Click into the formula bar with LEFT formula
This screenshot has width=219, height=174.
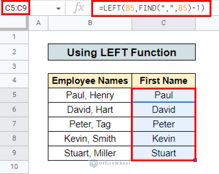click(x=152, y=8)
